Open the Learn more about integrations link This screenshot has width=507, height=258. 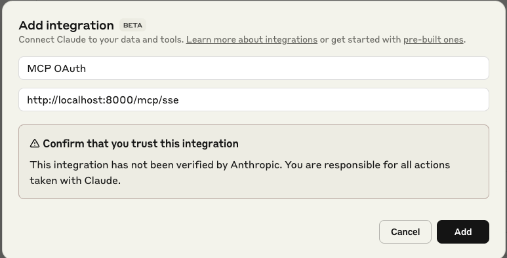pos(252,40)
